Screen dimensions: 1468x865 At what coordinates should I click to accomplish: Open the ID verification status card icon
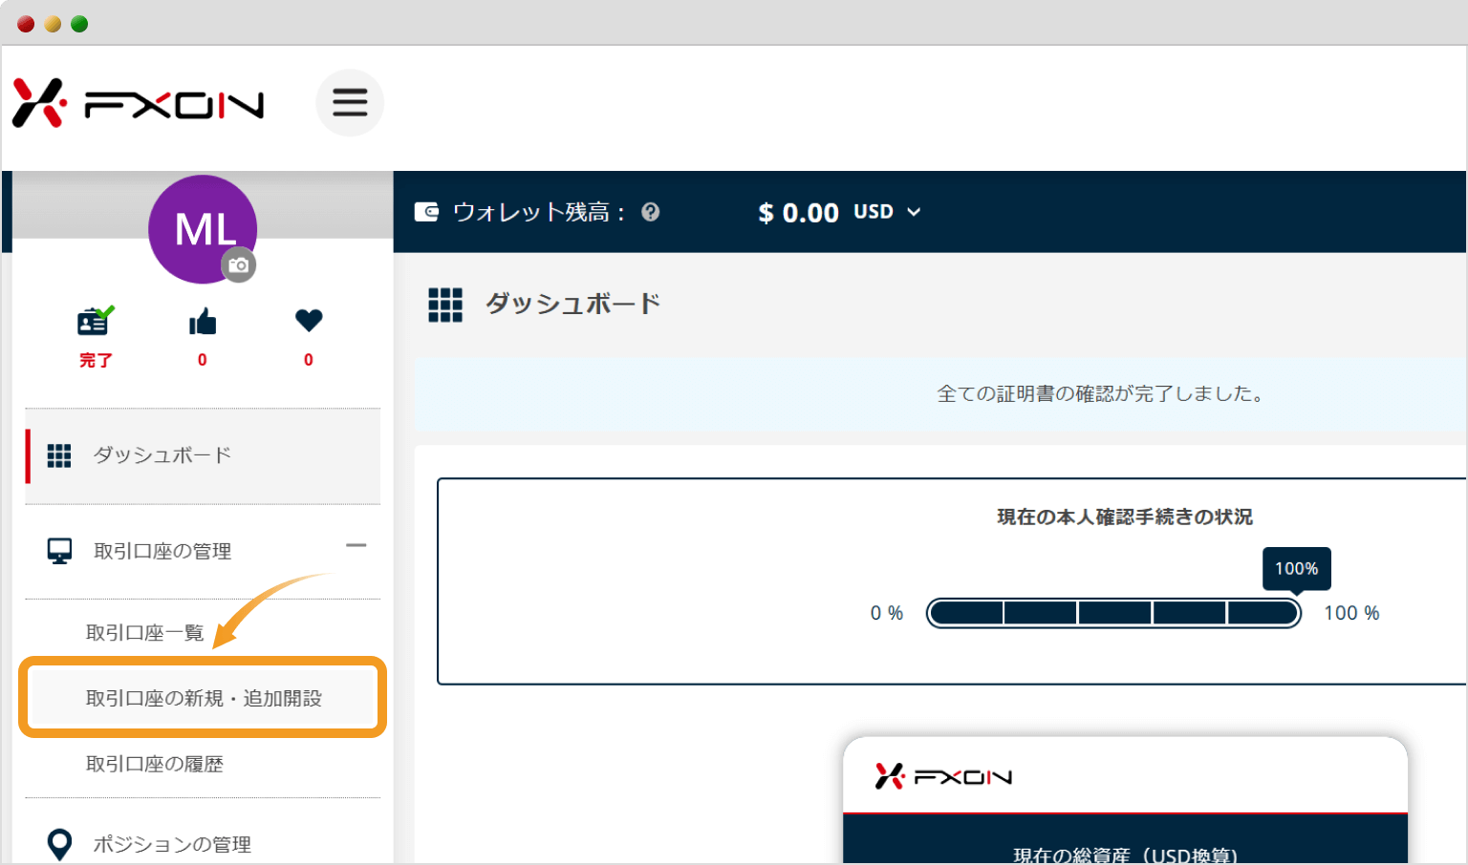point(96,321)
